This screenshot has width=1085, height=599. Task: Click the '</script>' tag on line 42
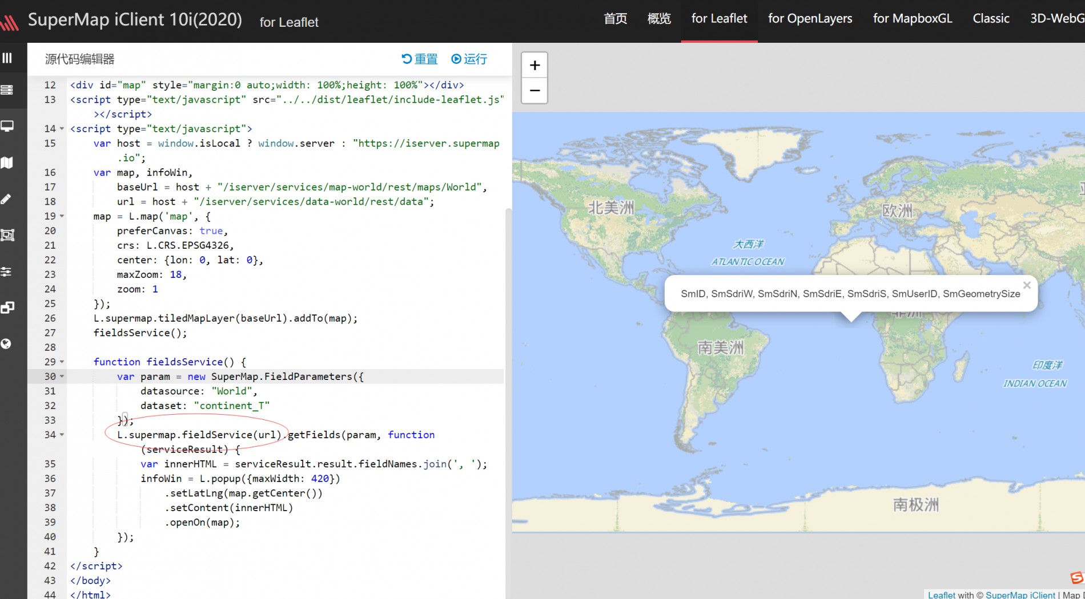click(x=96, y=566)
